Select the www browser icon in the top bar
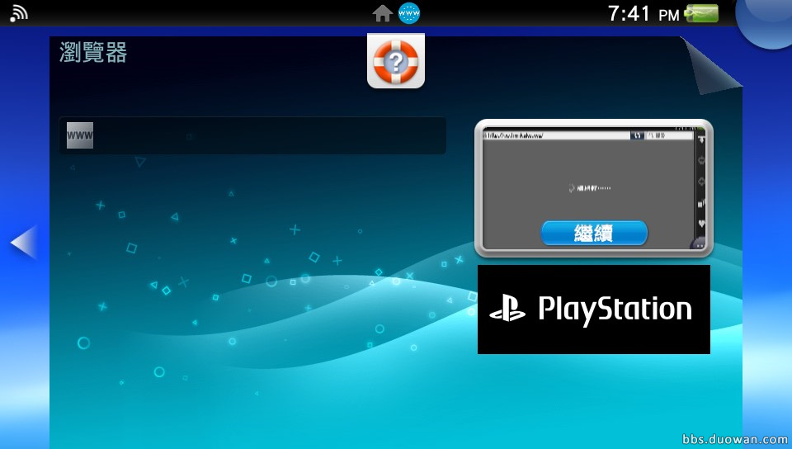This screenshot has height=449, width=792. tap(408, 13)
